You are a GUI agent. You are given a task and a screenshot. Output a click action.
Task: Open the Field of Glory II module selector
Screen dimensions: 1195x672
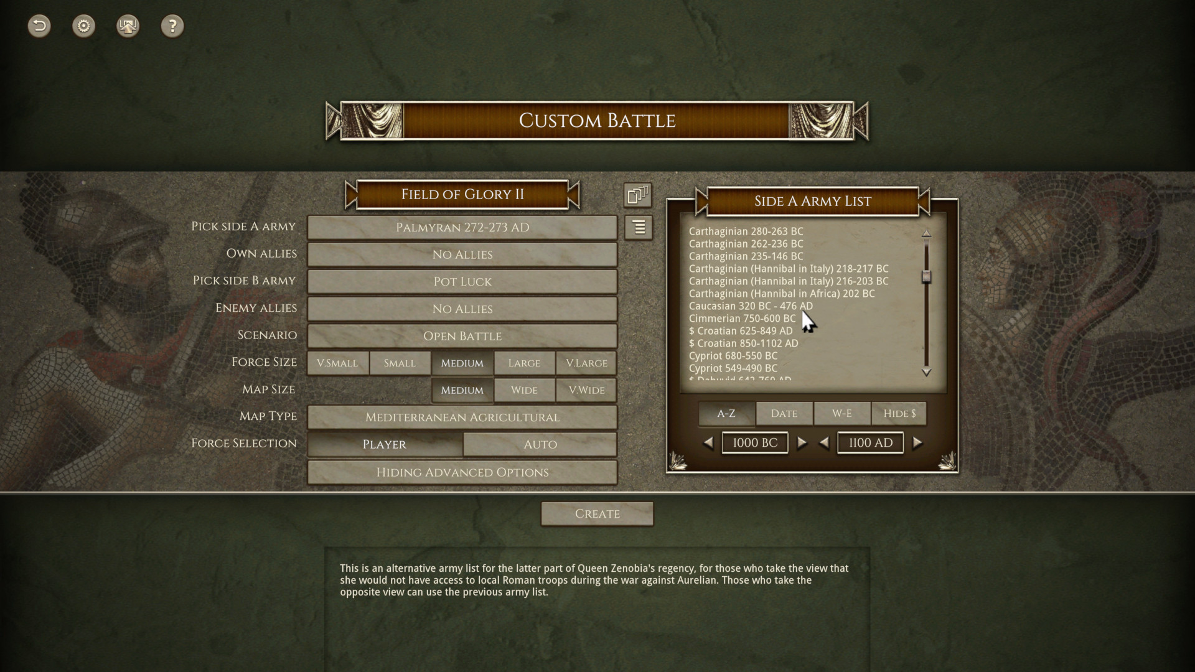pyautogui.click(x=462, y=195)
